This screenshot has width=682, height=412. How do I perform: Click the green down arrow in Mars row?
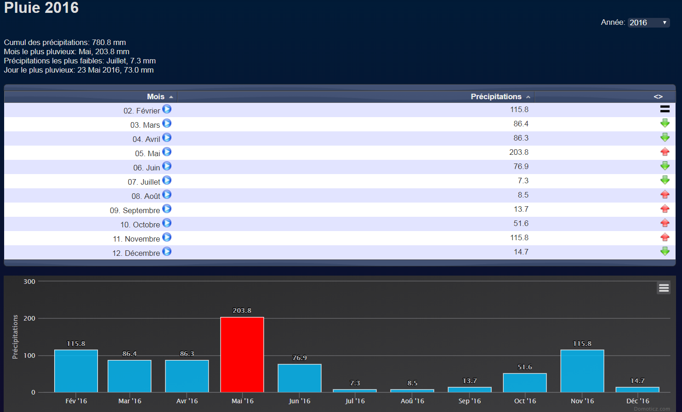665,123
